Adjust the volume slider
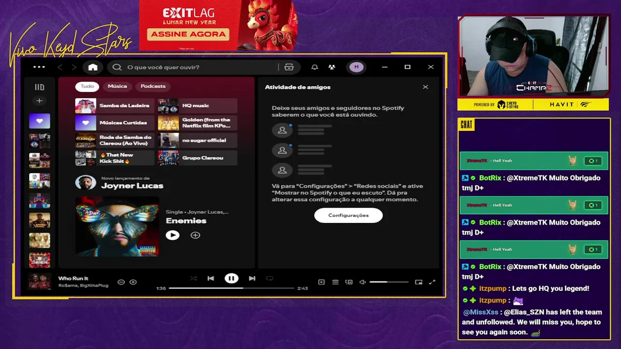The image size is (621, 349). [389, 282]
